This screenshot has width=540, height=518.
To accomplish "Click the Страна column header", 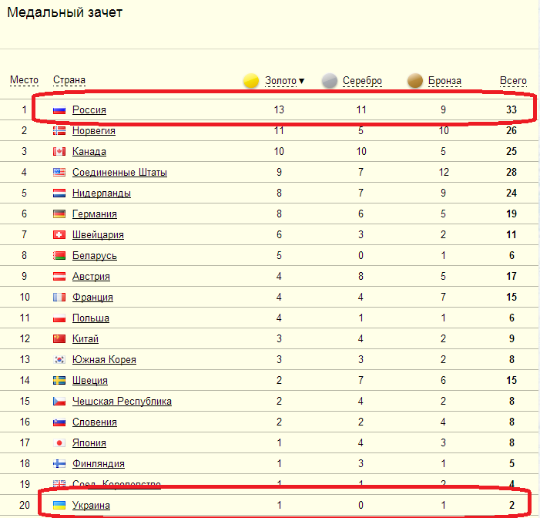I will click(69, 80).
